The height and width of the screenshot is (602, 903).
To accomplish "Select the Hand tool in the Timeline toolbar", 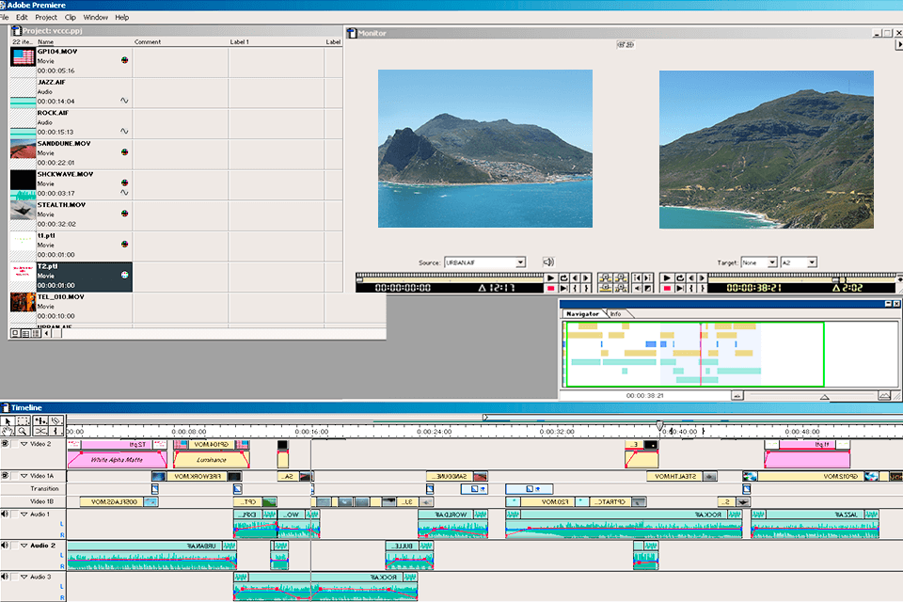I will [8, 431].
